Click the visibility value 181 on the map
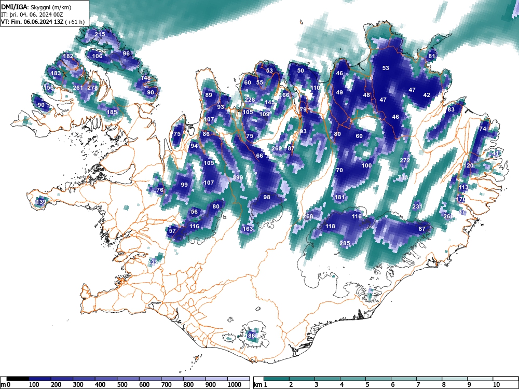The width and height of the screenshot is (519, 389). [x=339, y=197]
